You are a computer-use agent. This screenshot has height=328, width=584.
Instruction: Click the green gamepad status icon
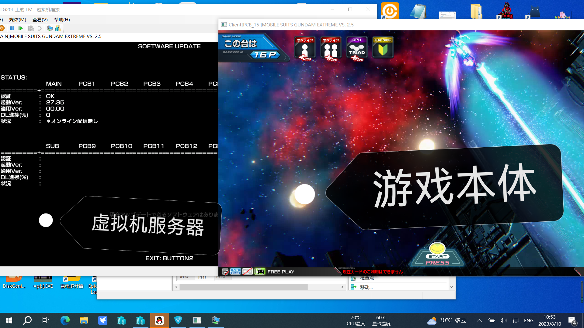click(x=260, y=272)
